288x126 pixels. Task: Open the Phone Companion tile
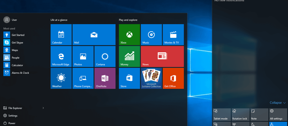83,78
